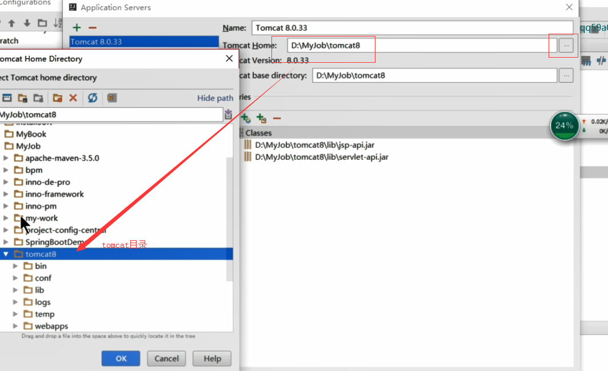Click the folder icon in the Configurations toolbar

42,23
